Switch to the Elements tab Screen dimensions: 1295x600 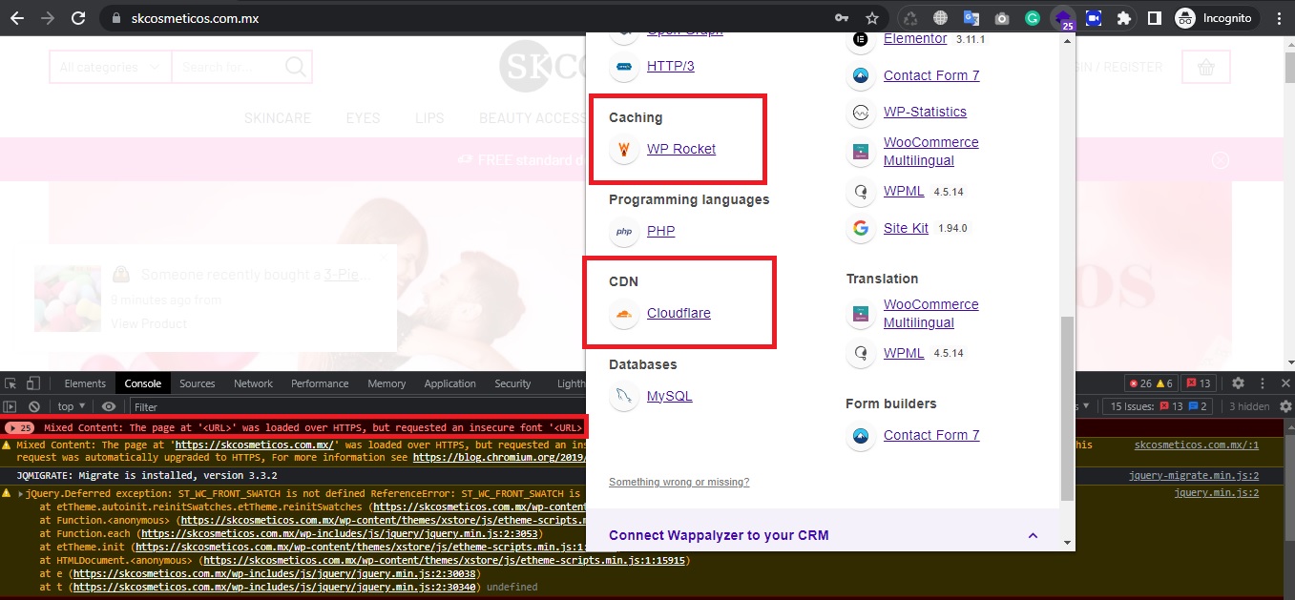pyautogui.click(x=85, y=383)
